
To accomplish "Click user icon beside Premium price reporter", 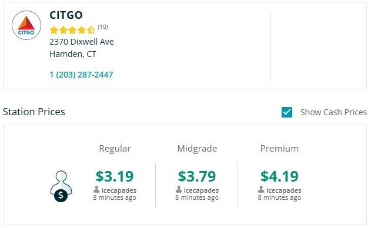I will [261, 189].
